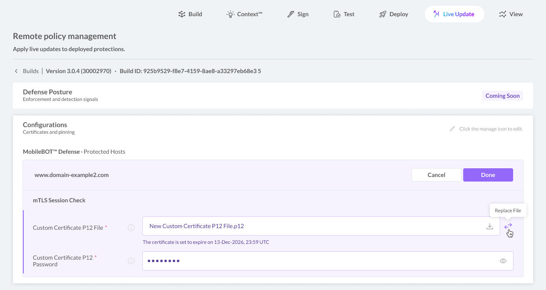Image resolution: width=546 pixels, height=290 pixels.
Task: Click the certificate expiry notice text
Action: (x=206, y=242)
